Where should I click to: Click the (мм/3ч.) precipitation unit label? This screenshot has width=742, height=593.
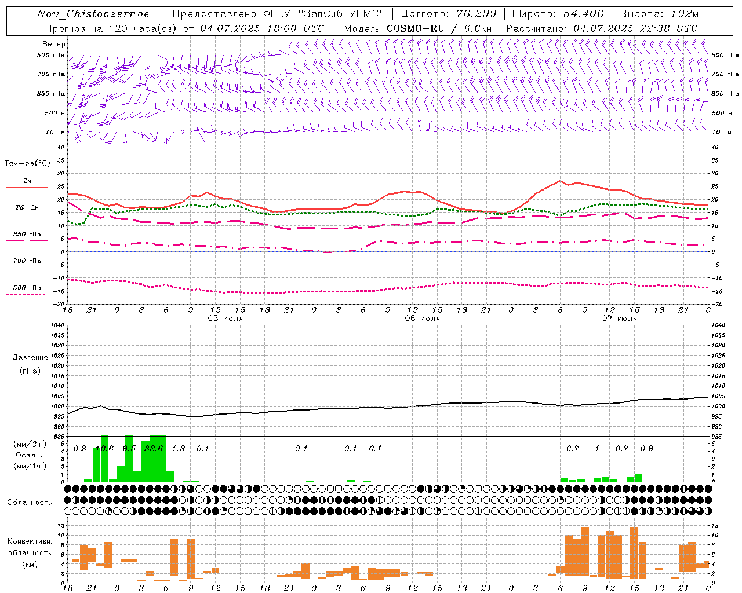(30, 444)
